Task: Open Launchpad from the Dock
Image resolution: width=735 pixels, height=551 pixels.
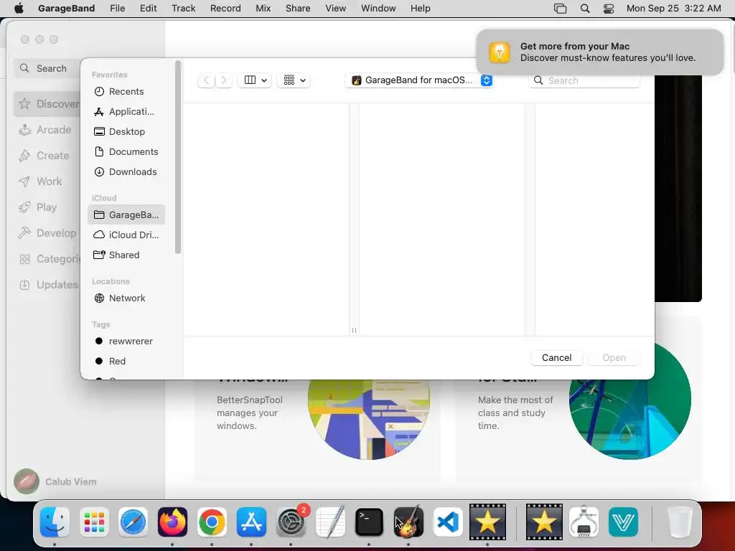Action: [94, 522]
